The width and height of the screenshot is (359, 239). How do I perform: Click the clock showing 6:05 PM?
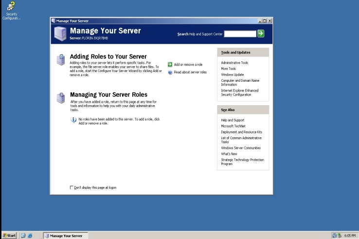350,236
